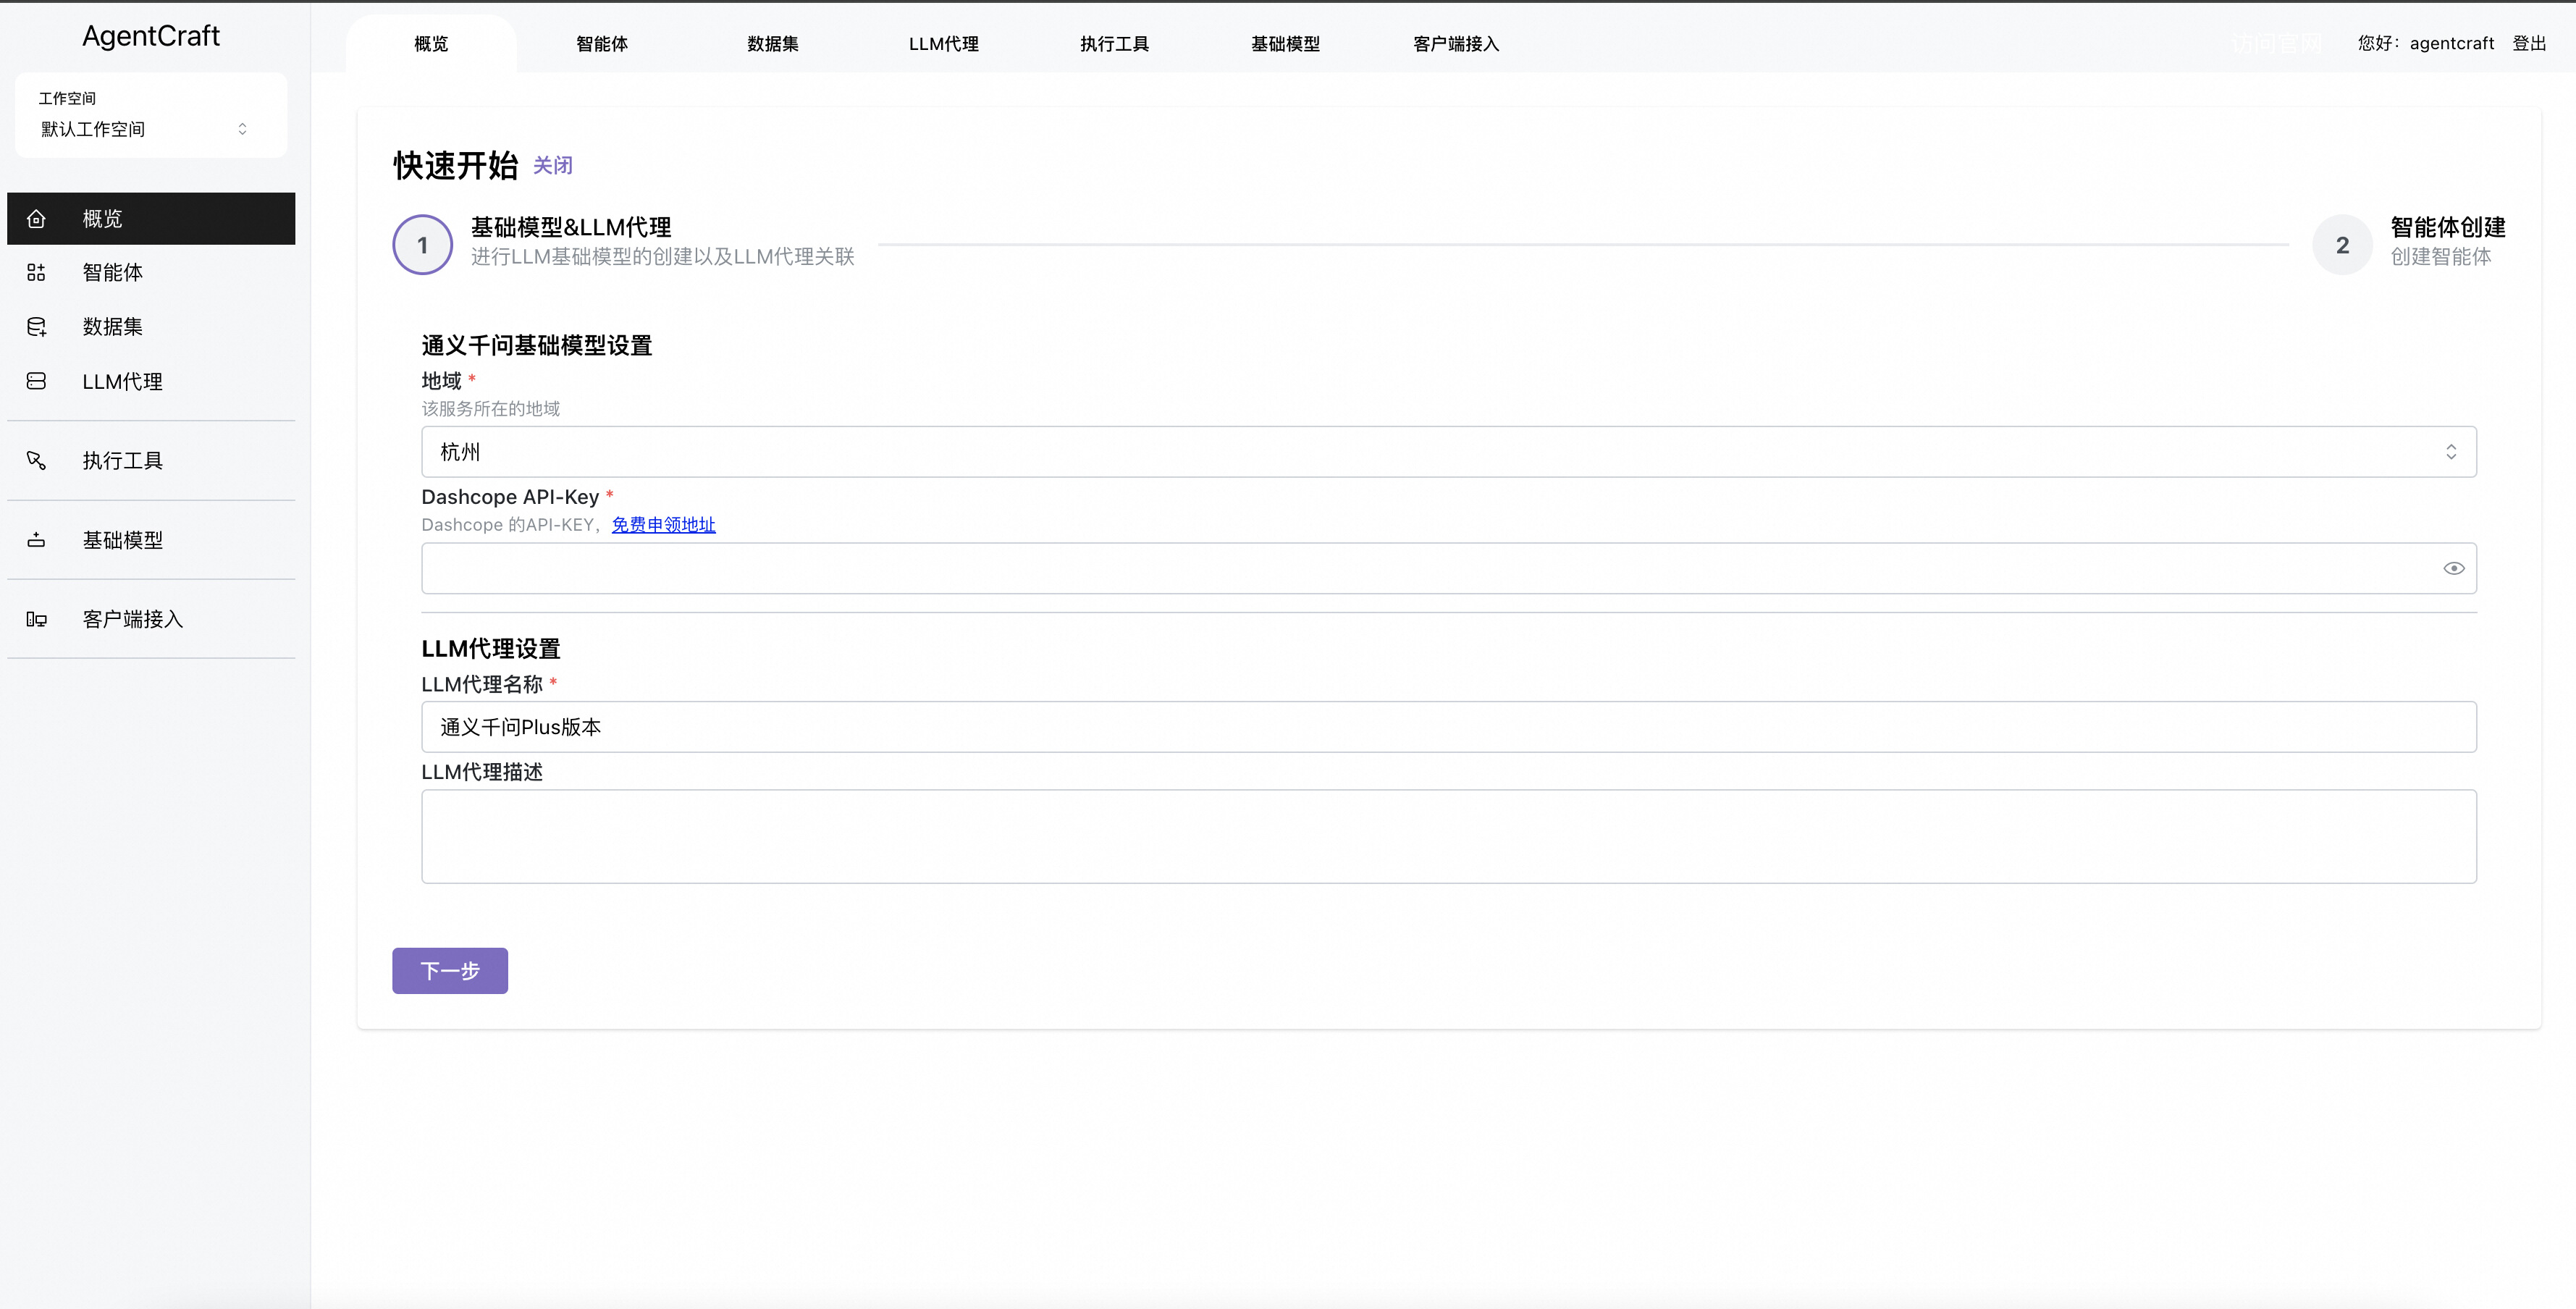Click the 快速开始 heading
2576x1309 pixels.
point(456,166)
